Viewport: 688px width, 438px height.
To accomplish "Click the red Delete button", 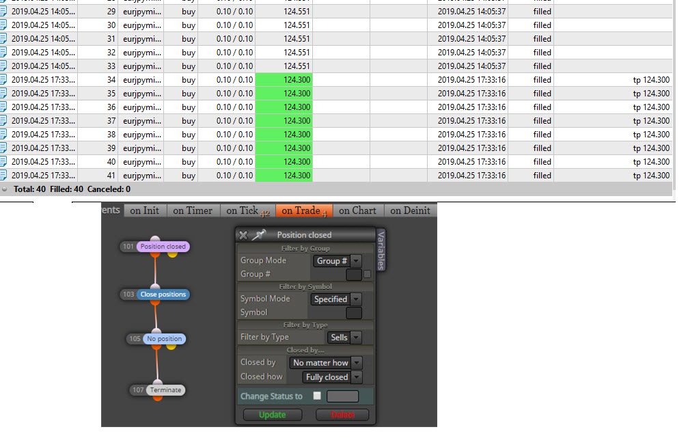I will point(342,415).
